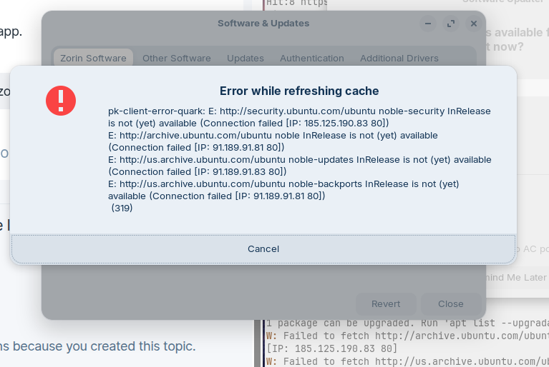Dismiss the error dialog with Cancel
549x367 pixels.
[263, 248]
